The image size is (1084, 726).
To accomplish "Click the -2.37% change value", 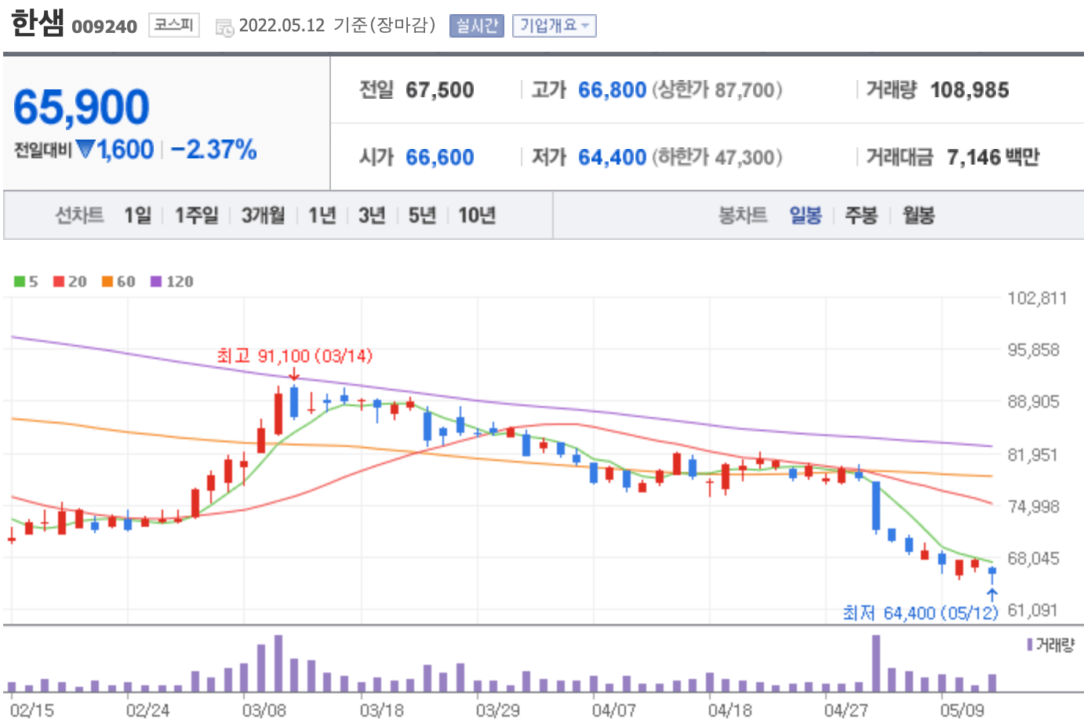I will pos(213,149).
